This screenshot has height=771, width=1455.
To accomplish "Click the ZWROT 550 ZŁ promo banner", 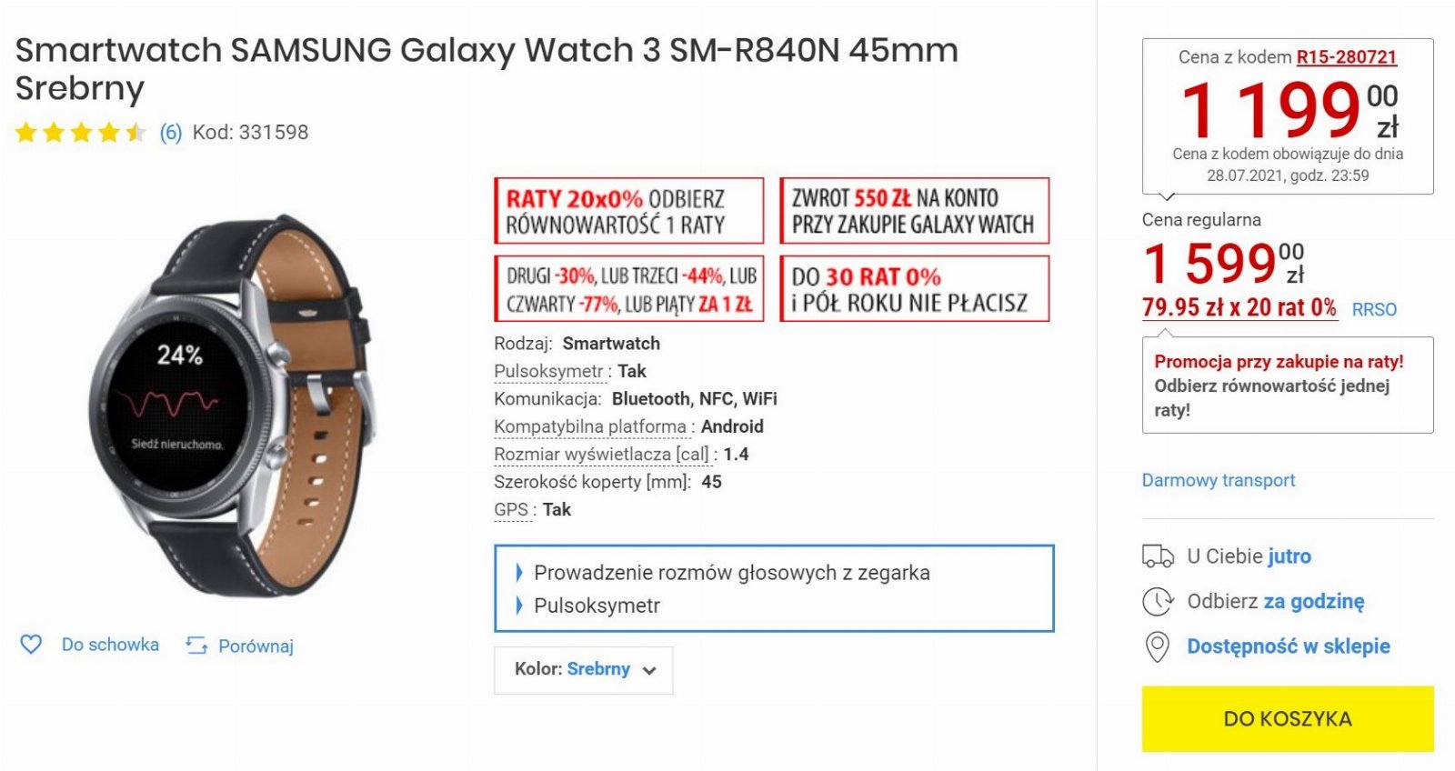I will click(x=915, y=211).
